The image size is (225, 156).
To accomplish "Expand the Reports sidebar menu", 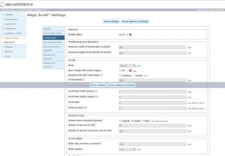I will [x=13, y=52].
